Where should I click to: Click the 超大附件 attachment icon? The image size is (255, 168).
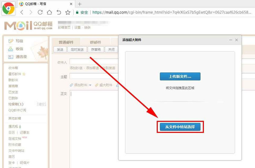tap(97, 85)
